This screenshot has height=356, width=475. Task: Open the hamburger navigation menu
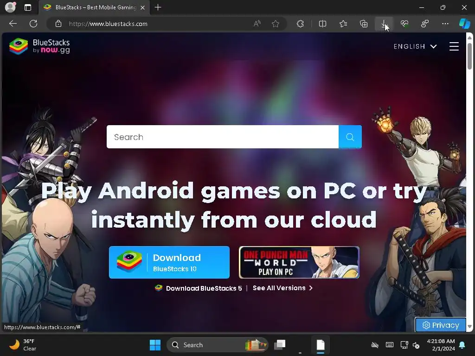click(x=454, y=46)
